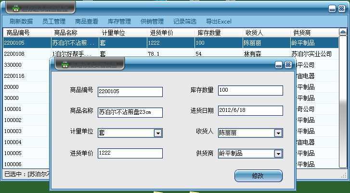Close the main inventory window
Viewport: 350px width, 193px height.
[x=341, y=9]
